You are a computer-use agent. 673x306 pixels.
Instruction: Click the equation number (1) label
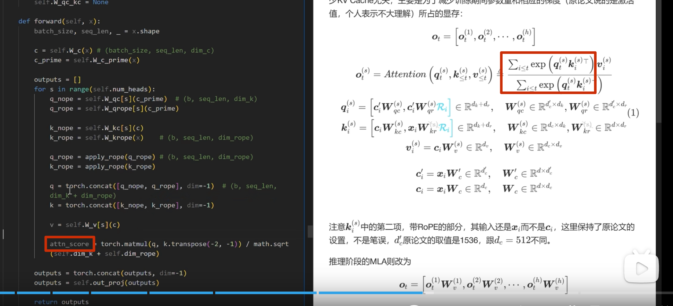pyautogui.click(x=633, y=113)
